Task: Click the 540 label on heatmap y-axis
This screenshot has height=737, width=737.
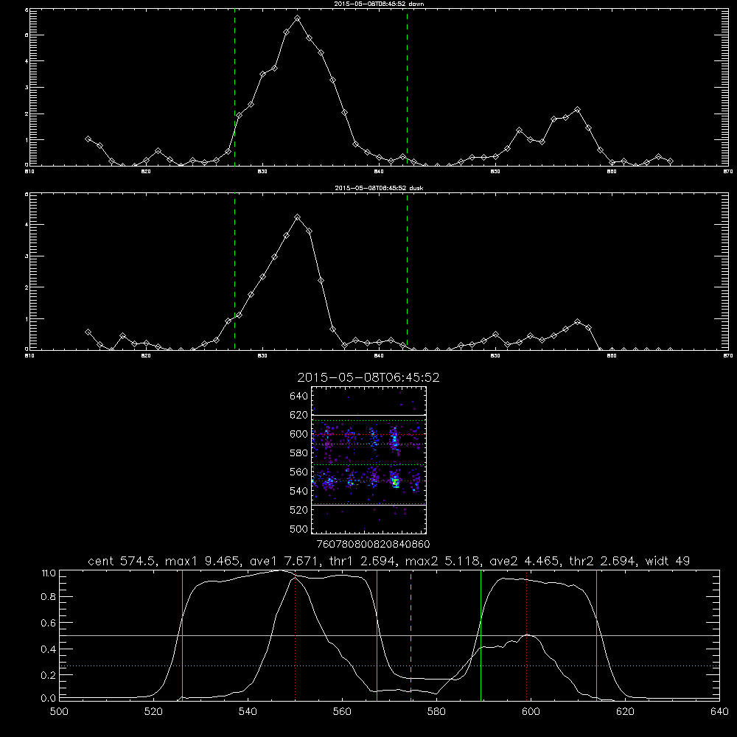Action: pos(299,491)
